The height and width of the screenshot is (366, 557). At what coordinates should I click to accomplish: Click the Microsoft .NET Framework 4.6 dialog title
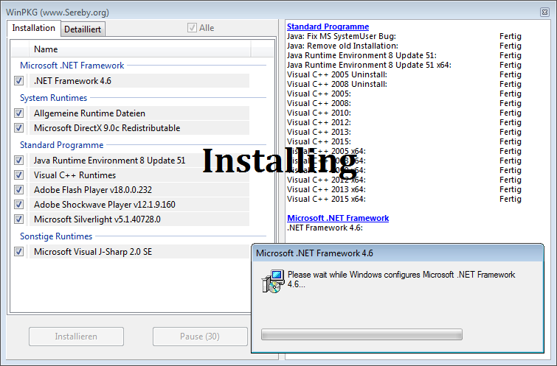coord(314,253)
